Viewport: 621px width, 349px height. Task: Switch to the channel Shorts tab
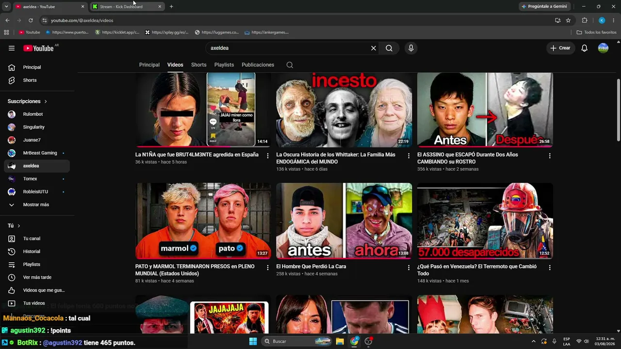199,65
